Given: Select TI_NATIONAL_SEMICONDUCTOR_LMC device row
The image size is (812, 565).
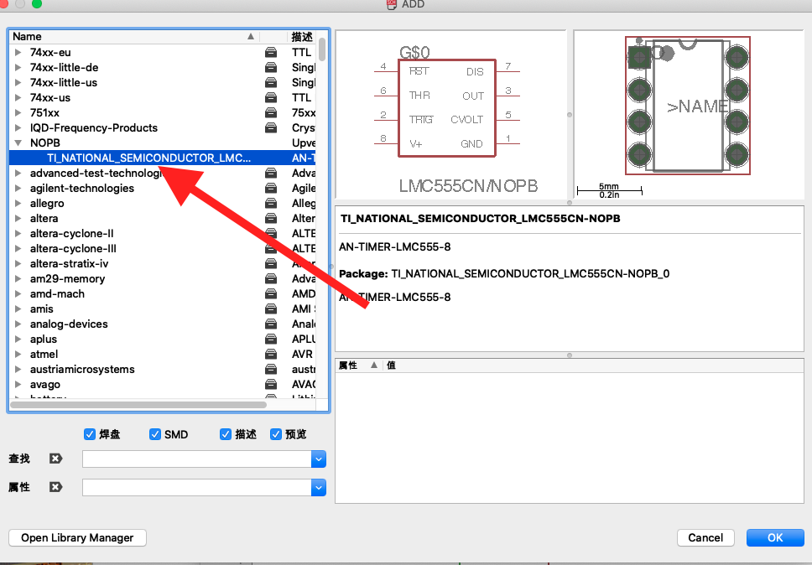Looking at the screenshot, I should click(162, 158).
